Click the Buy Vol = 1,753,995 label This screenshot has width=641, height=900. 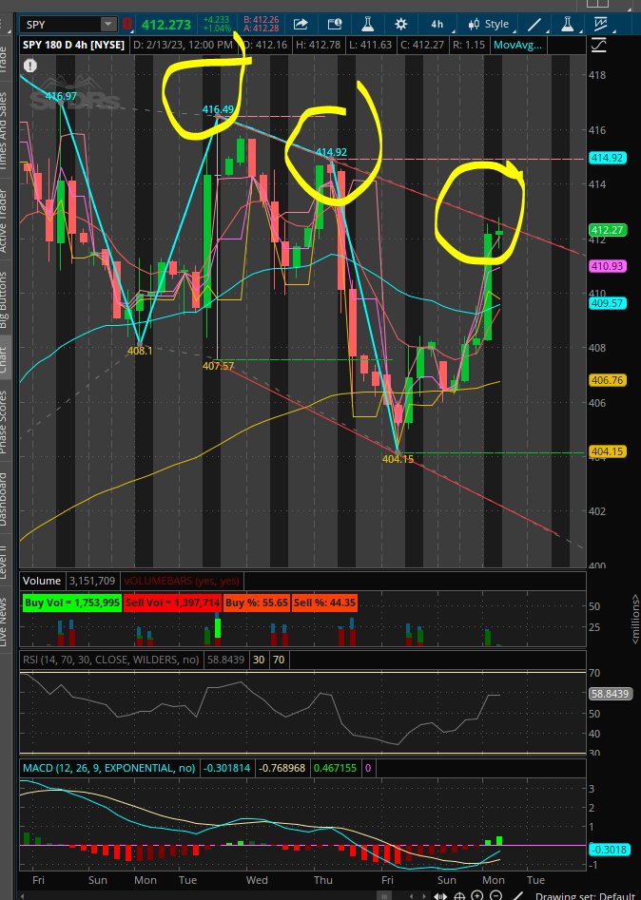coord(71,603)
